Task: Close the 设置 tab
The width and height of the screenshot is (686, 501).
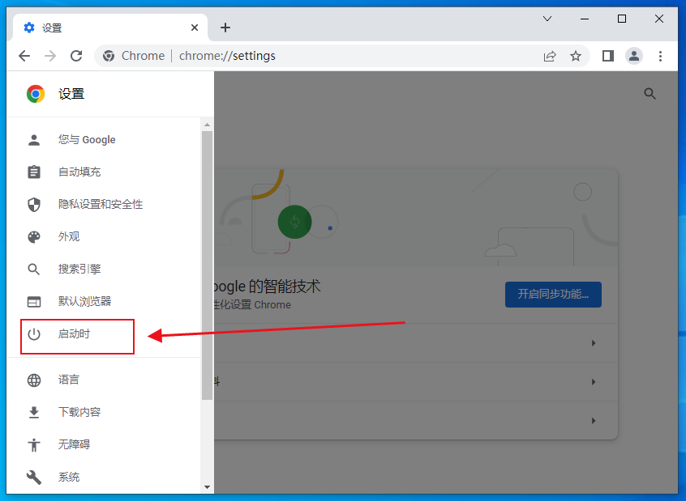Action: click(x=195, y=28)
